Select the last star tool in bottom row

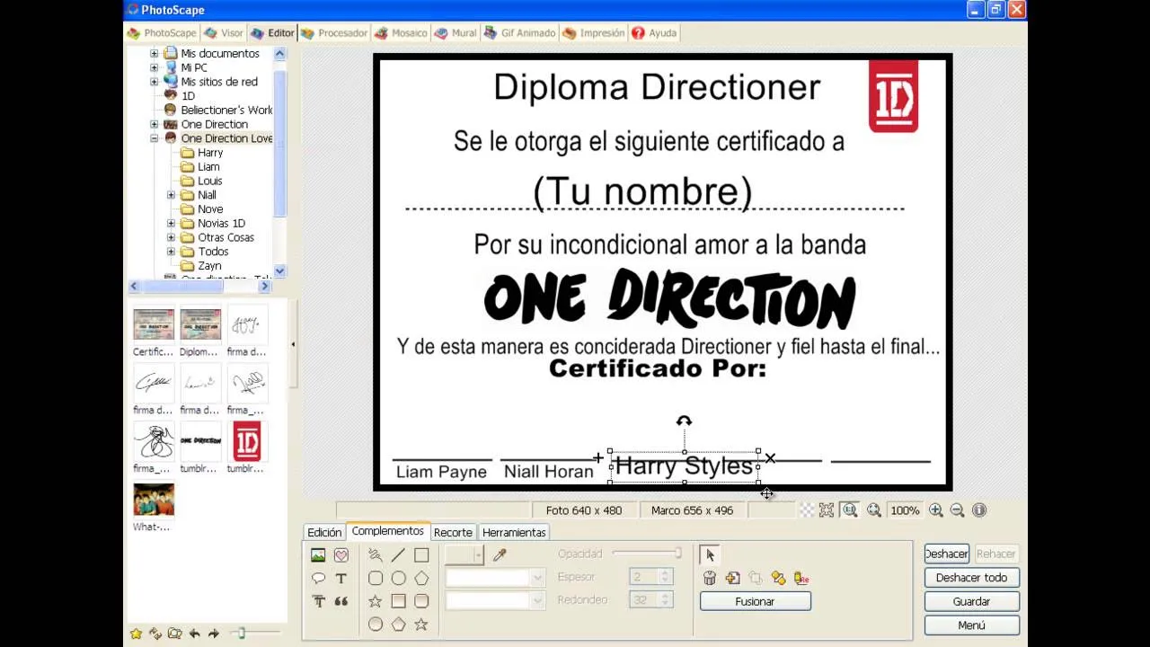point(421,625)
